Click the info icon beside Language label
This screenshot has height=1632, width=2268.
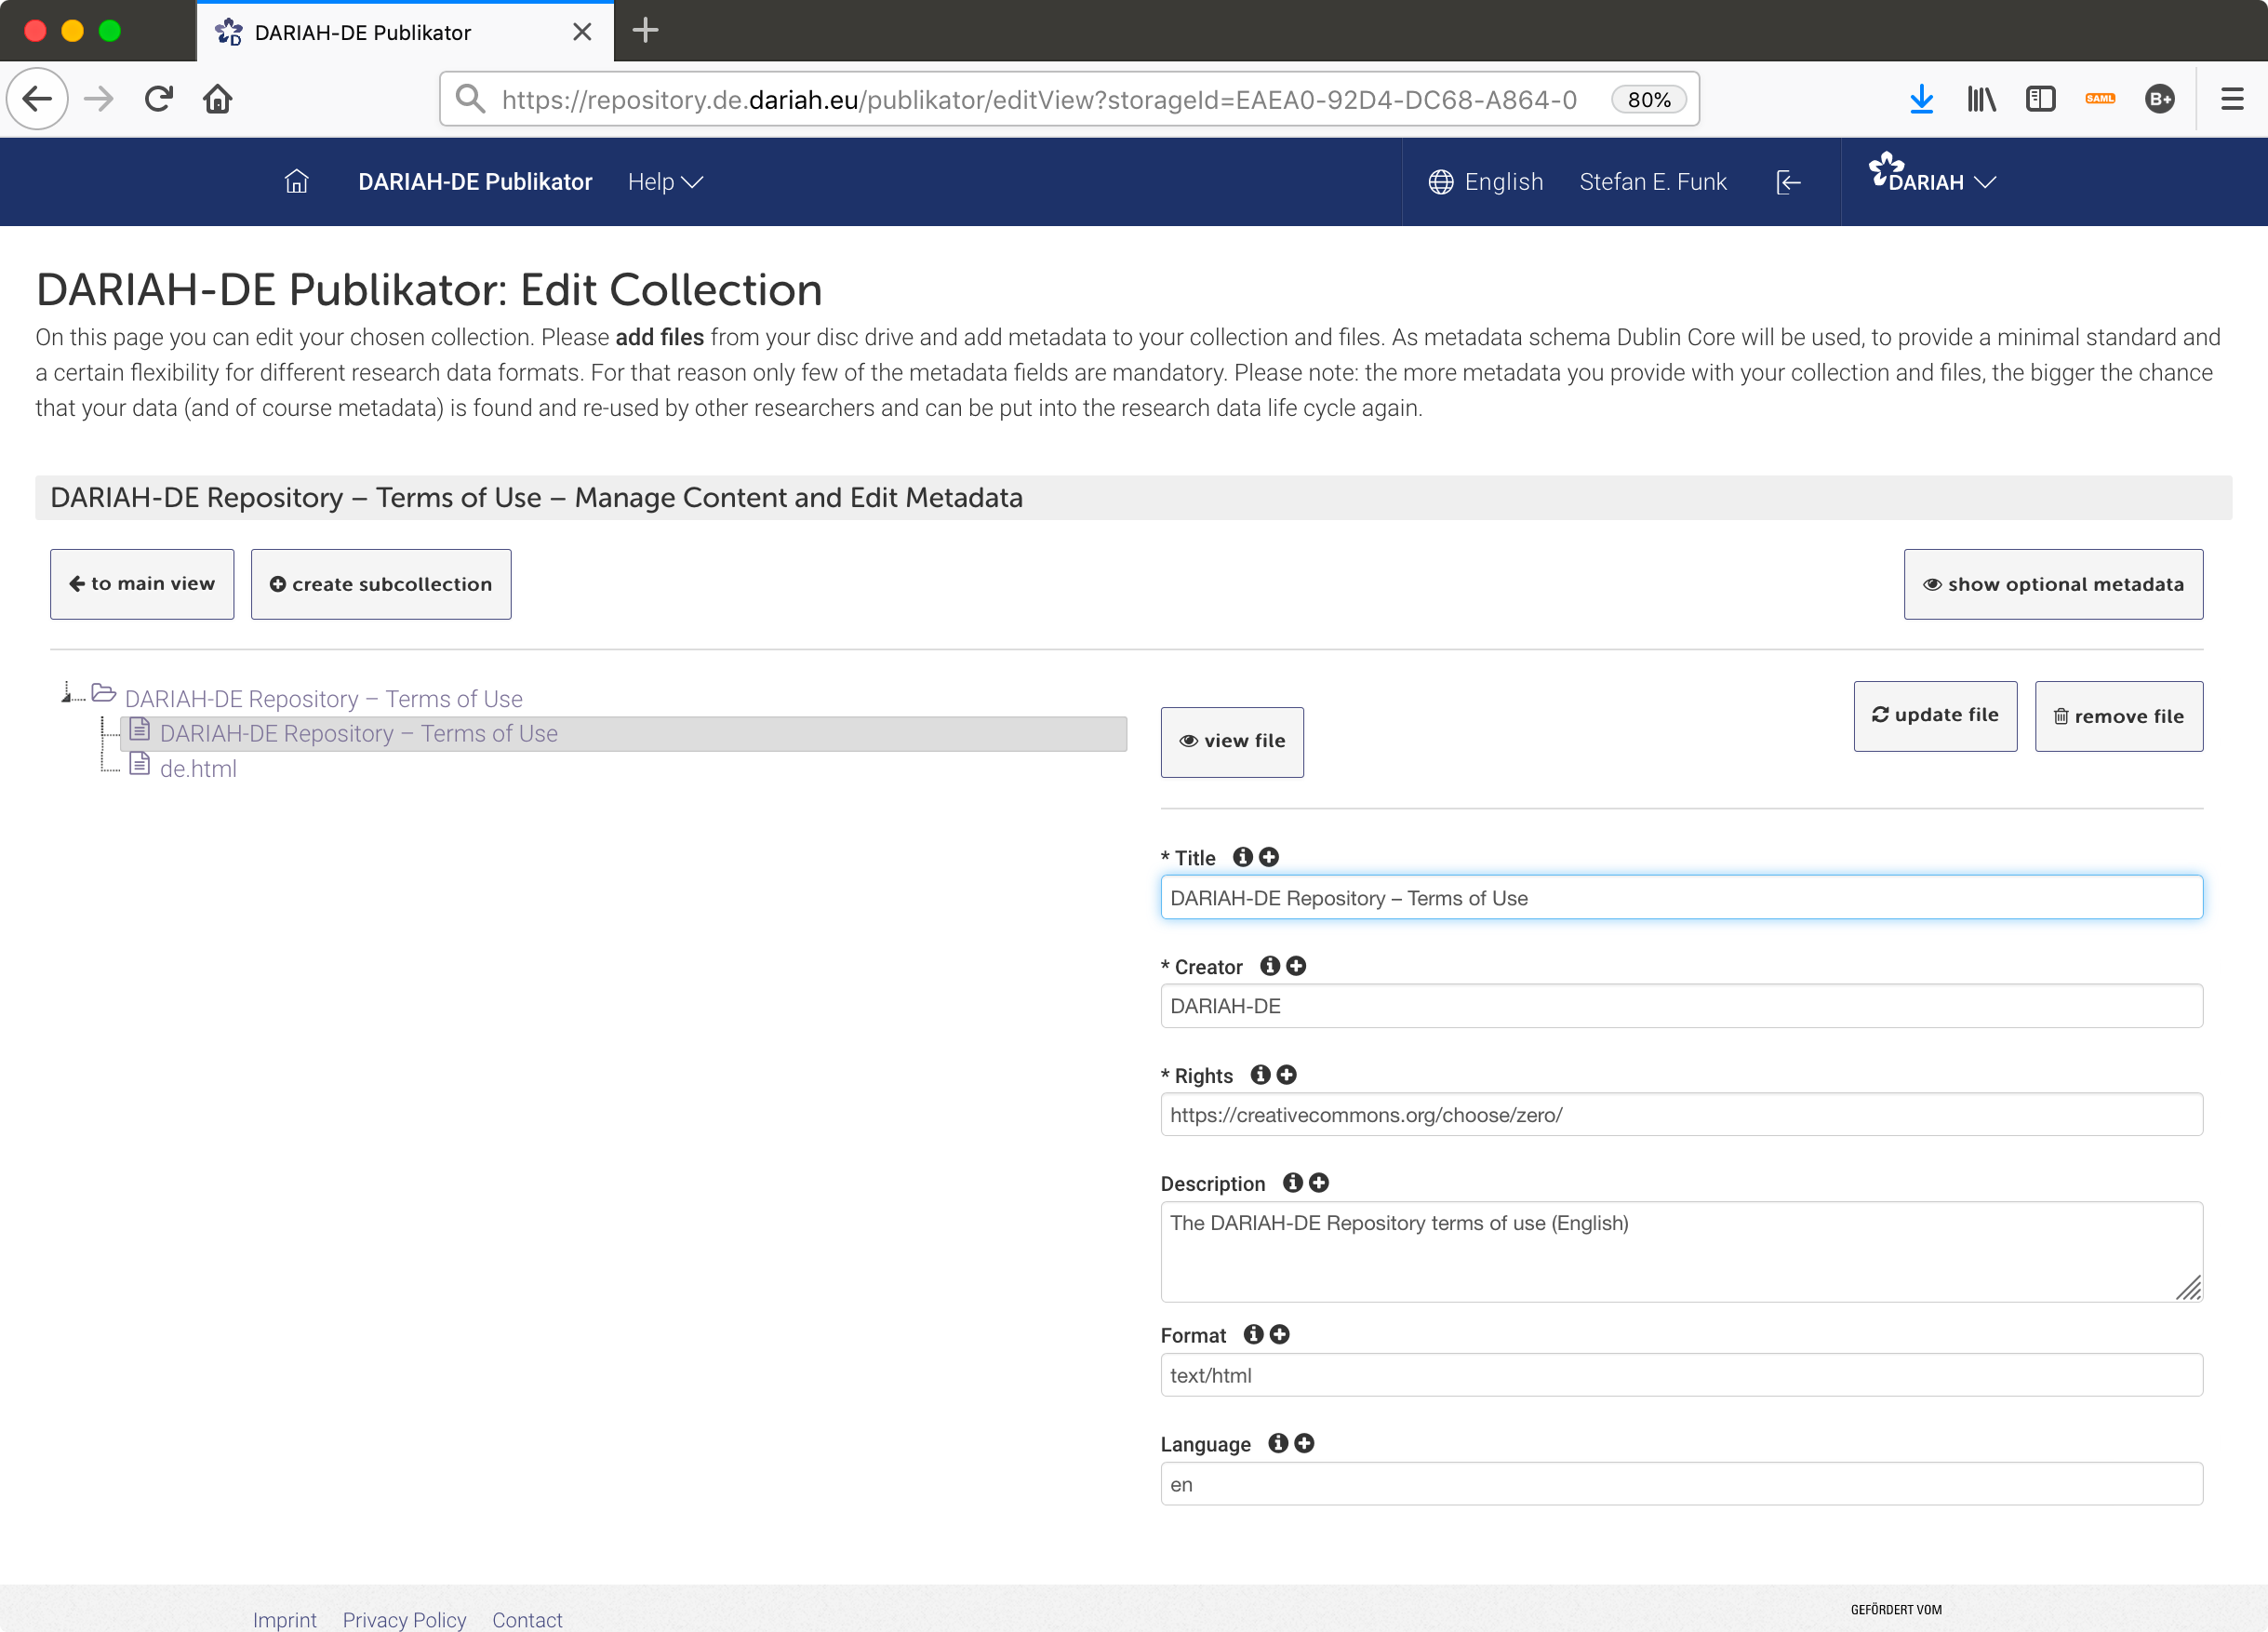click(x=1277, y=1442)
